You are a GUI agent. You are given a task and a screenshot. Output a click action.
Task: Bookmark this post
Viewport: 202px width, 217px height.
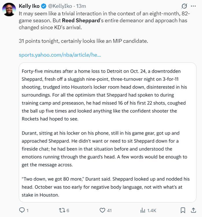(183, 210)
